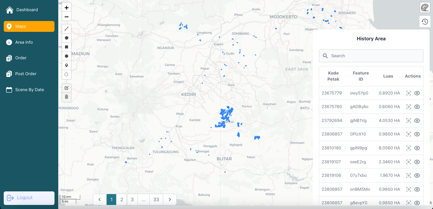Go to next page of results
This screenshot has width=433, height=209.
tap(170, 200)
